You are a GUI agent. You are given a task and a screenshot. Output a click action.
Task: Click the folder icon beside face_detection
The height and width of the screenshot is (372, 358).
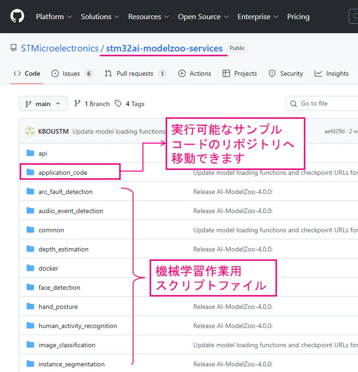(x=30, y=287)
